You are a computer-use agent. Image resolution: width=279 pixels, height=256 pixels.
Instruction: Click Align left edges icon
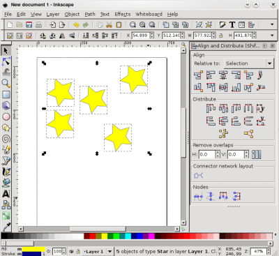[211, 75]
